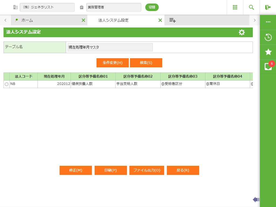Switch to the ホーム tab
Viewport: 276px width, 207px height.
point(27,20)
